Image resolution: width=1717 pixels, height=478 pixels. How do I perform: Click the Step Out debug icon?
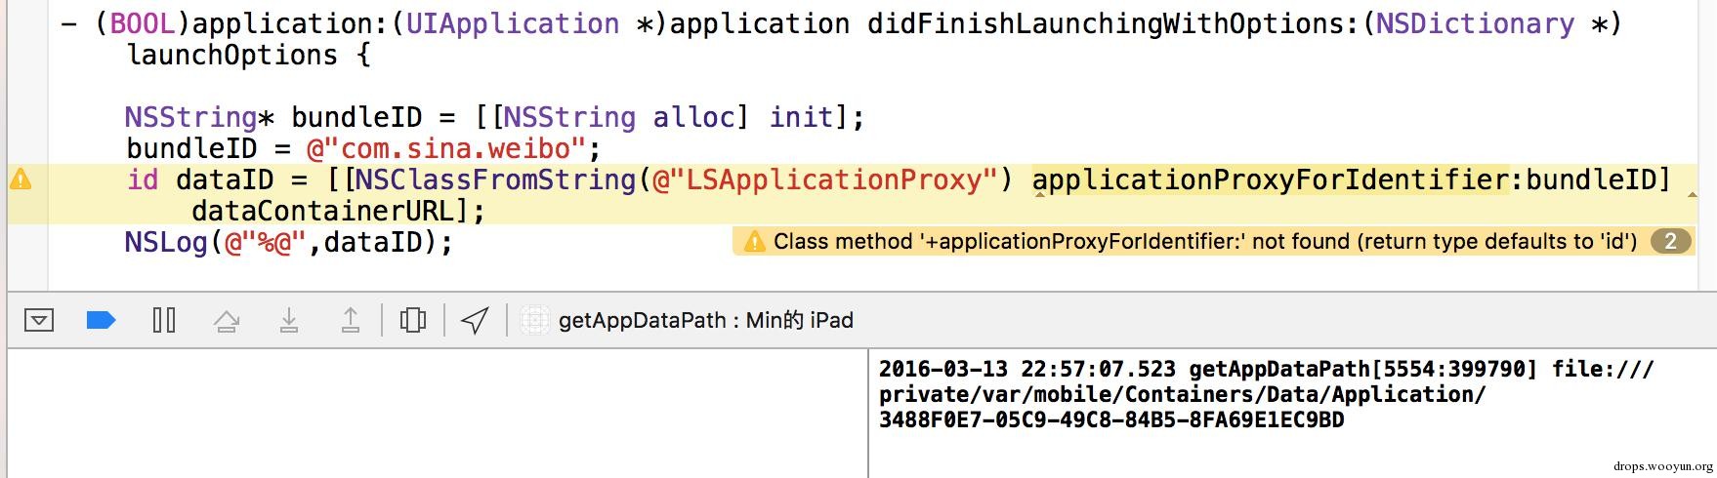351,320
